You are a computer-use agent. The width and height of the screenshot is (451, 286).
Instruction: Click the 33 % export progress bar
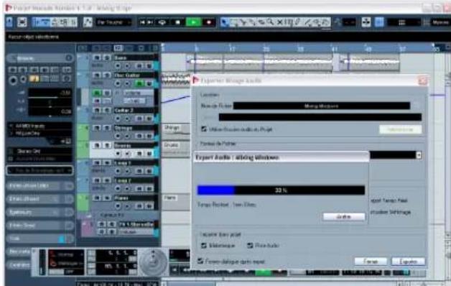pyautogui.click(x=281, y=190)
